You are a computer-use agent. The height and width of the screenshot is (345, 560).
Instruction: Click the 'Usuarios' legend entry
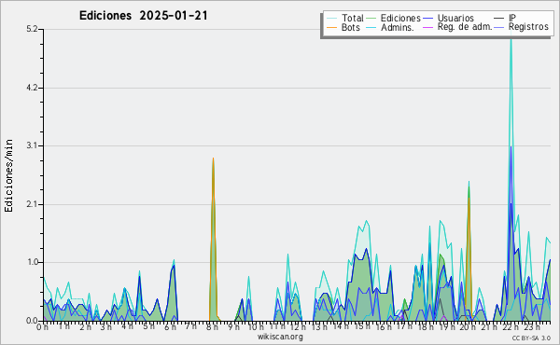point(449,18)
